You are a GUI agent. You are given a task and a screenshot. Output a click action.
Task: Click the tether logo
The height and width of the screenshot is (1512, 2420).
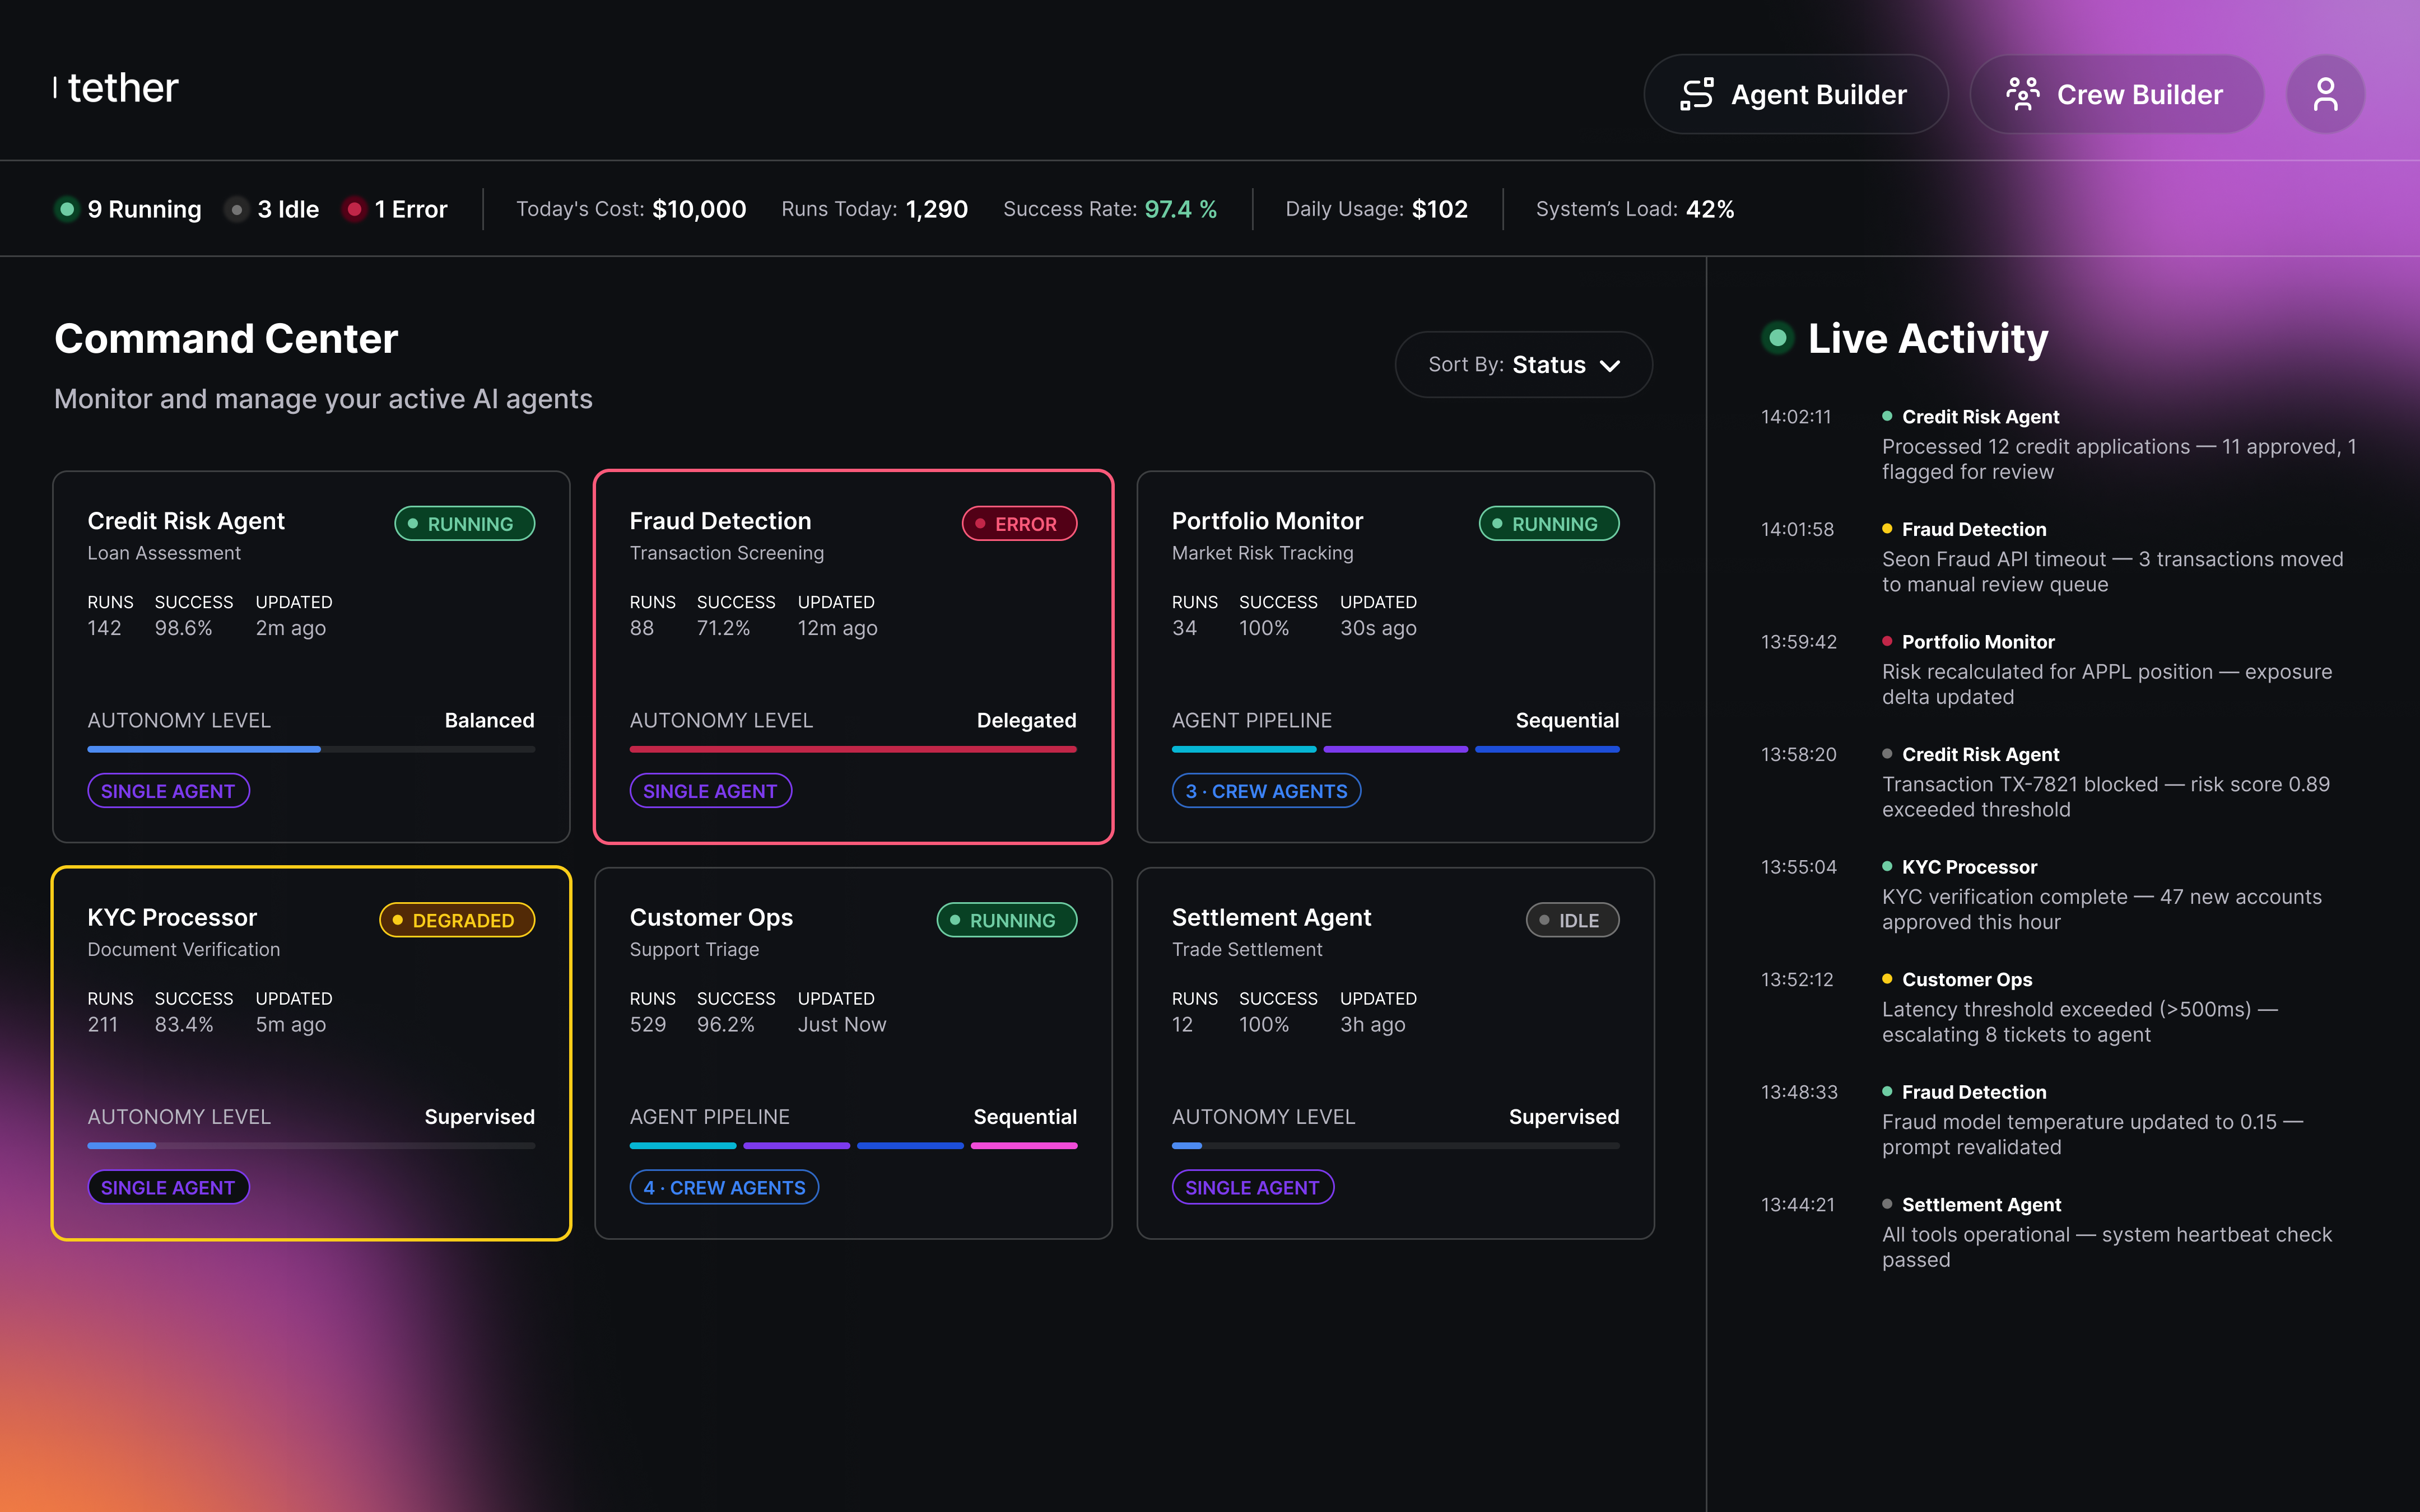pyautogui.click(x=116, y=88)
